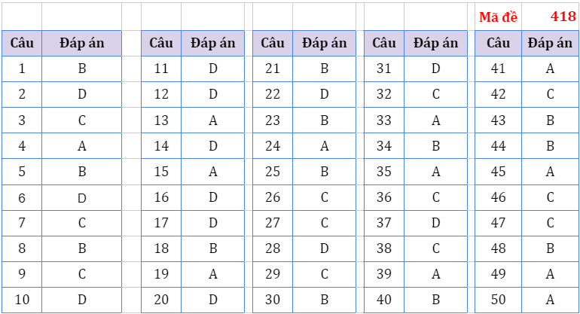
Task: Select the 'Câu' header above question 21
Action: (x=273, y=43)
